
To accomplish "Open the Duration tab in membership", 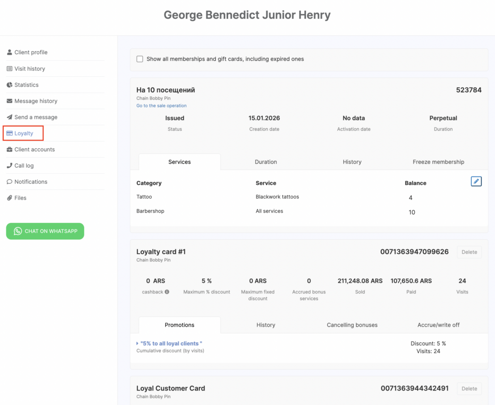I will tap(265, 162).
